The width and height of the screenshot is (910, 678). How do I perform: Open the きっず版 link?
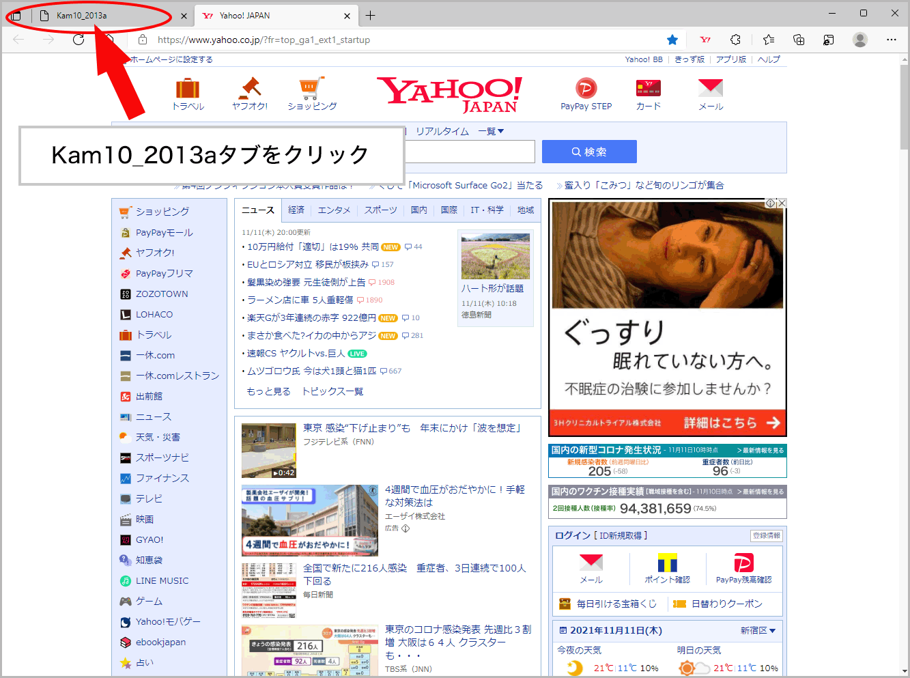tap(689, 59)
